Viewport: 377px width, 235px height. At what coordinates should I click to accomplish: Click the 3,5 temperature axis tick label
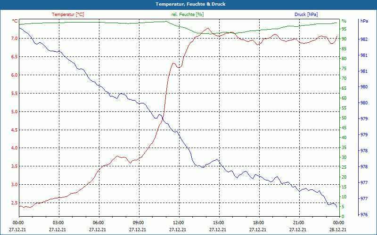click(15, 166)
